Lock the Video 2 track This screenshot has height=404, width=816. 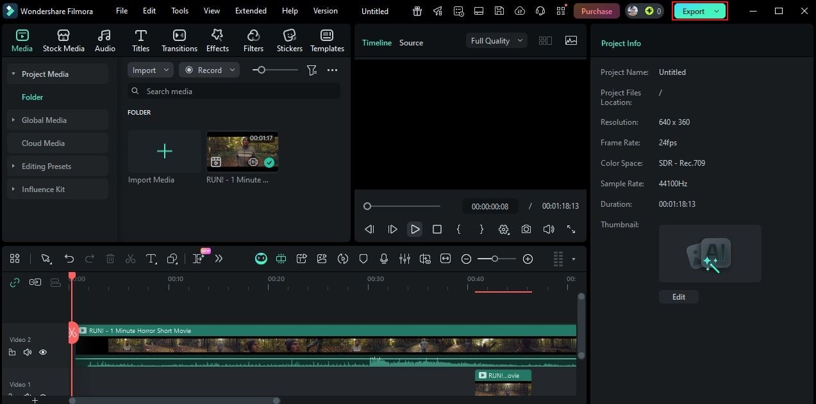coord(12,352)
